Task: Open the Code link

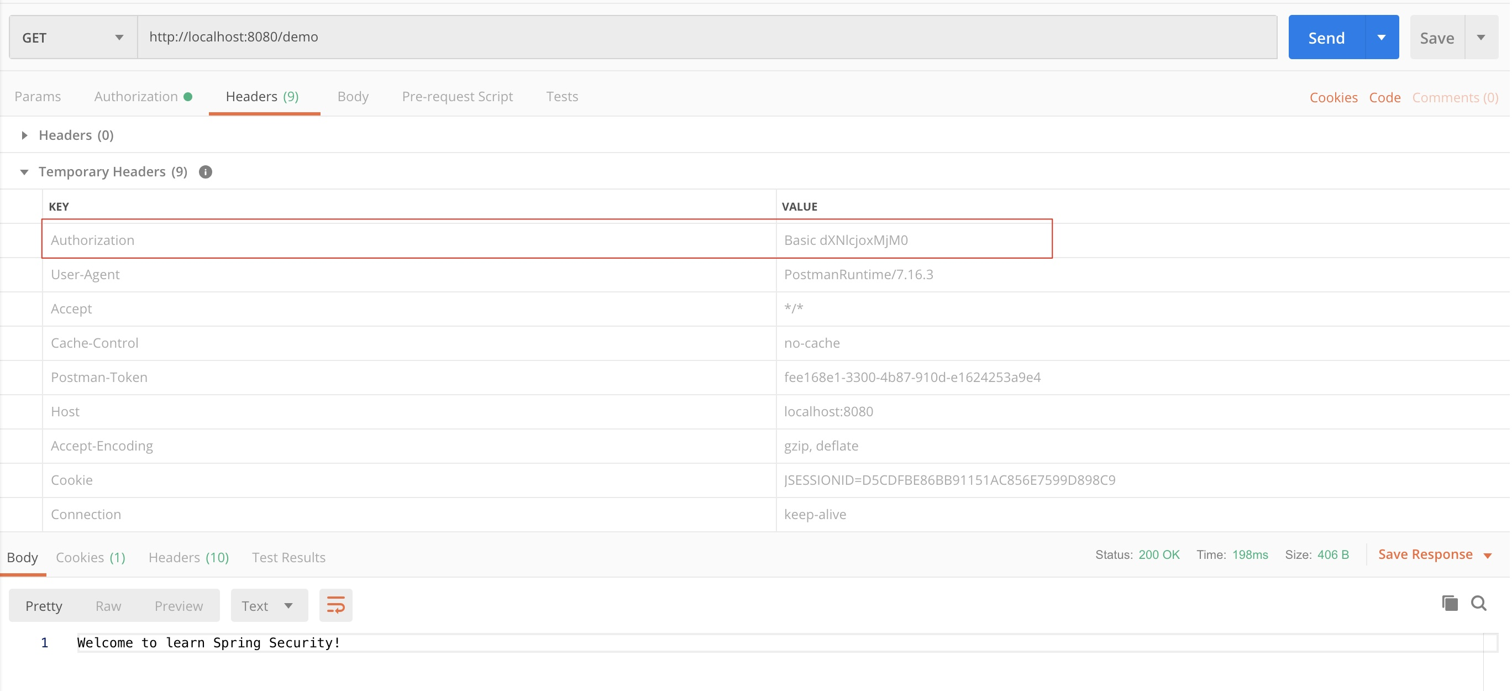Action: click(x=1385, y=97)
